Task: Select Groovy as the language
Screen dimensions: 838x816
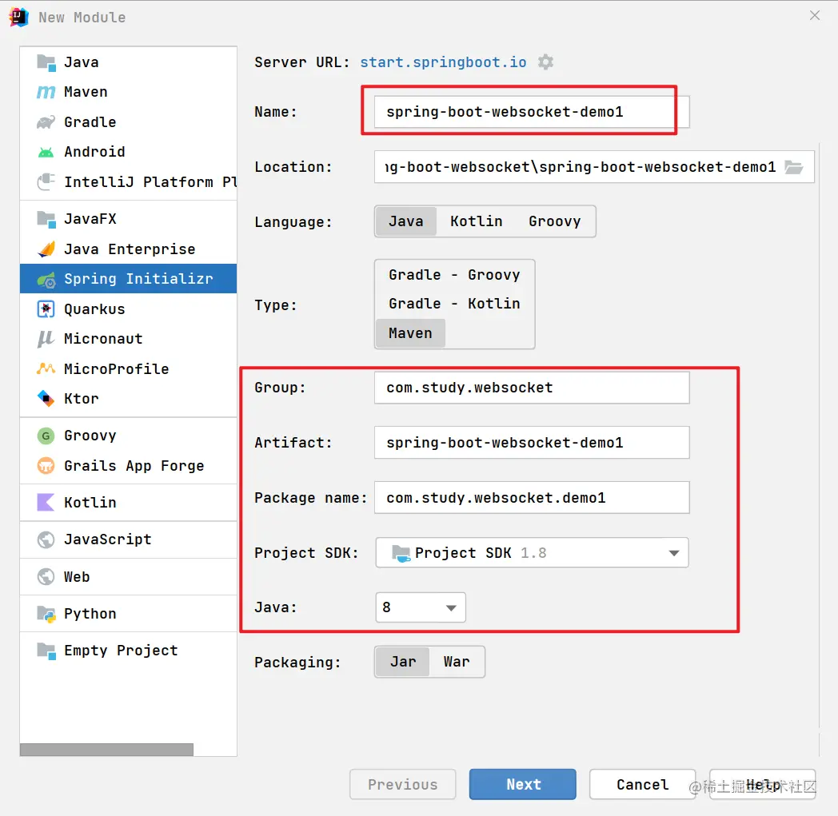Action: click(x=555, y=221)
